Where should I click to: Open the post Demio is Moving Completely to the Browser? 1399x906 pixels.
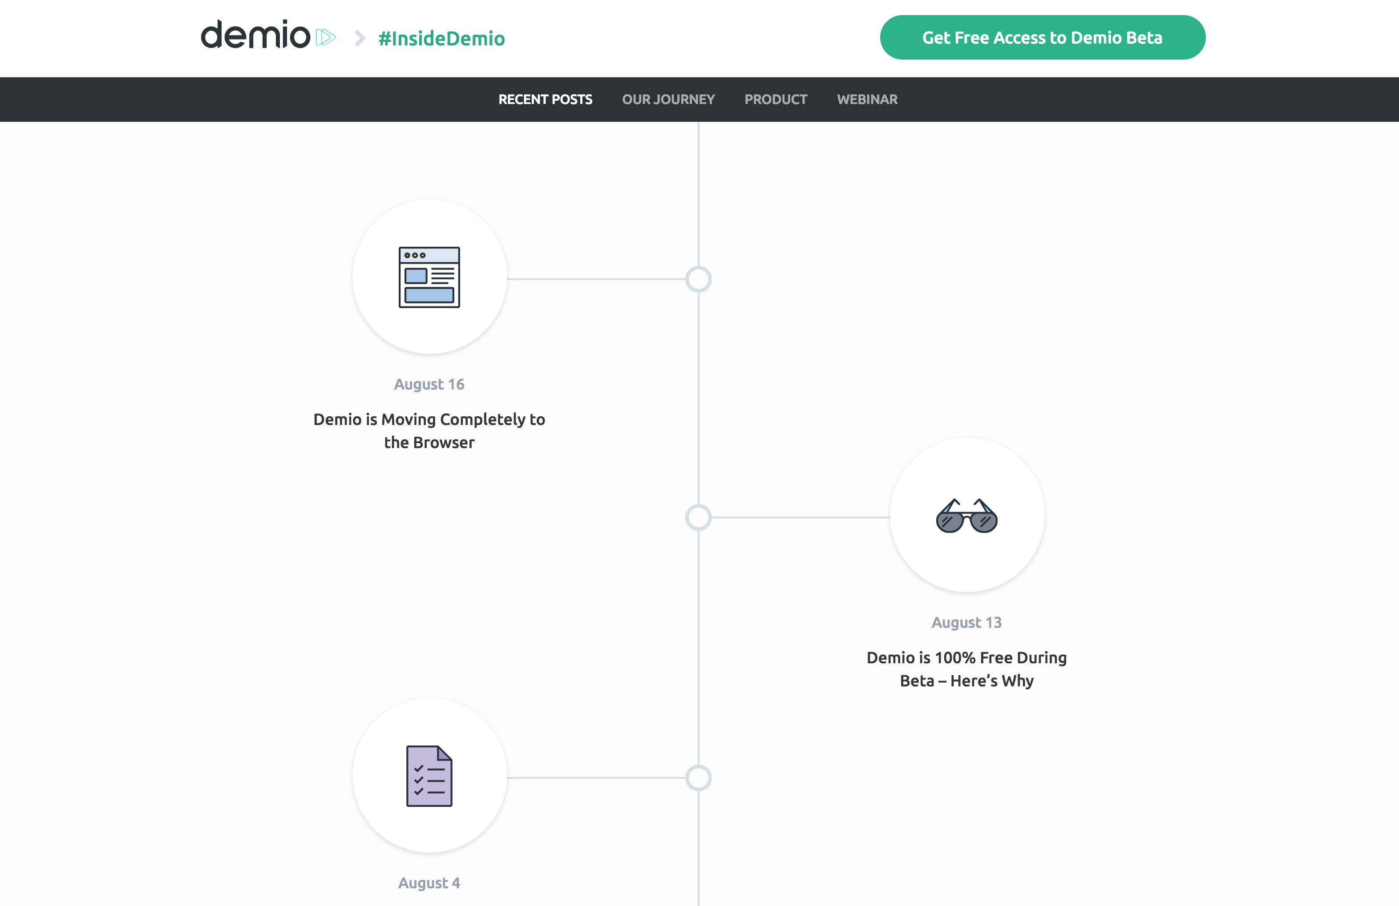pyautogui.click(x=429, y=431)
